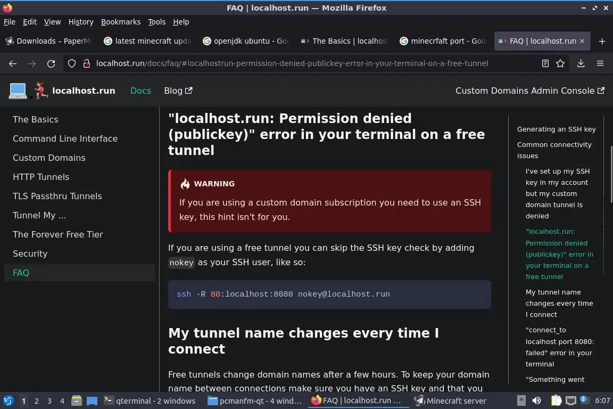Switch to virtual desktop 2 in the taskbar
Image resolution: width=613 pixels, height=409 pixels.
coord(36,401)
